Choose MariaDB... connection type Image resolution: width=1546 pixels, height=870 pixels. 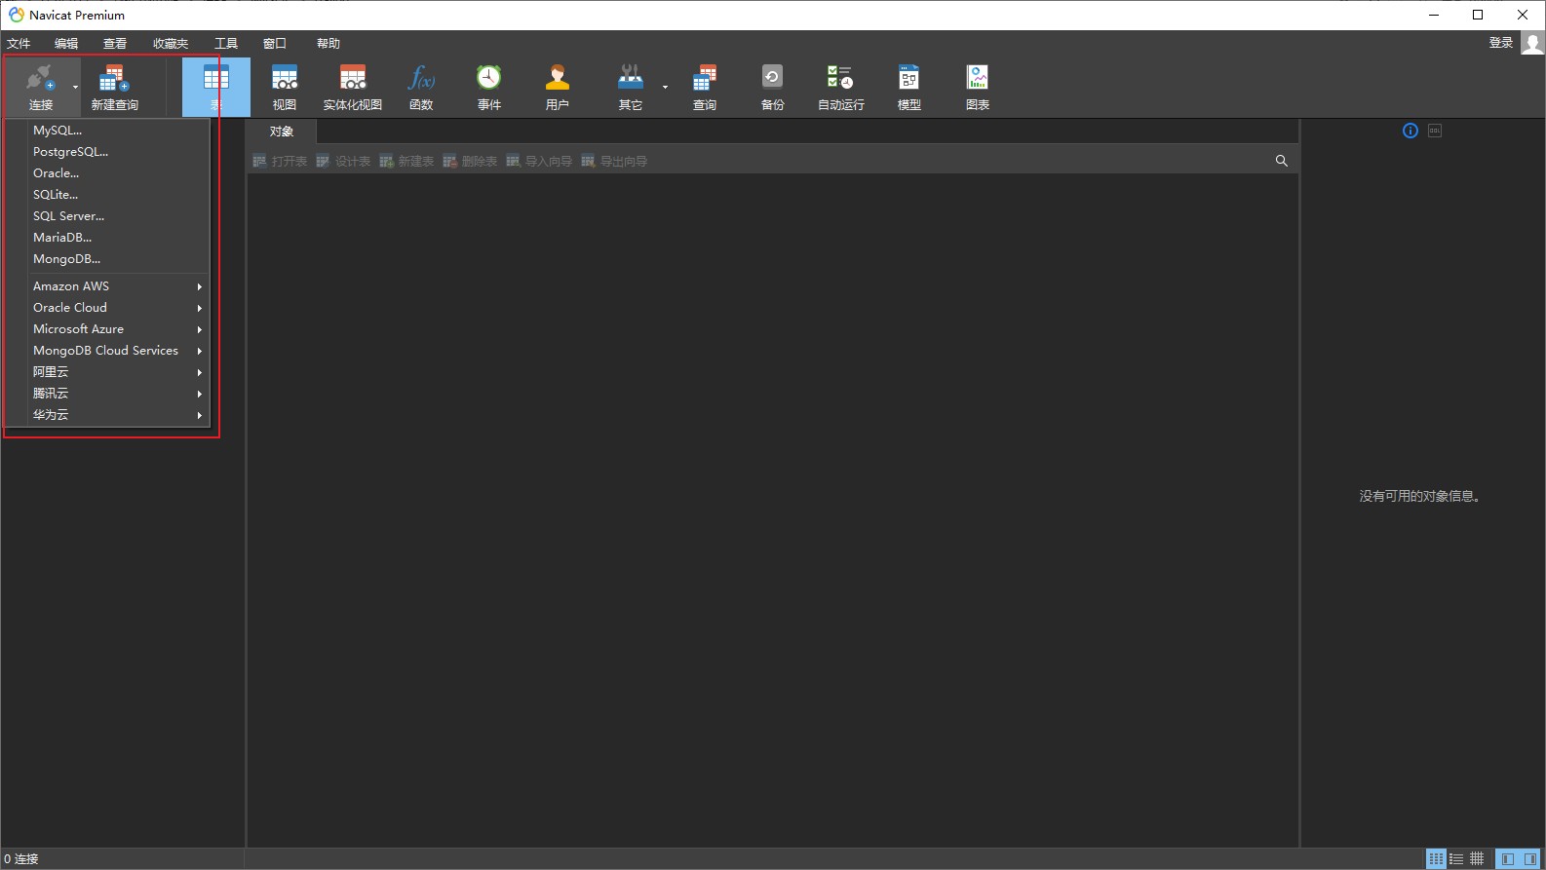pyautogui.click(x=107, y=238)
